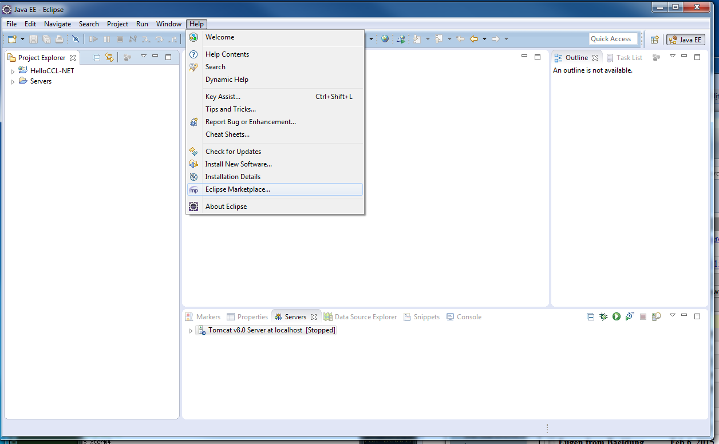Image resolution: width=719 pixels, height=444 pixels.
Task: Start the server in debug mode
Action: tap(603, 316)
